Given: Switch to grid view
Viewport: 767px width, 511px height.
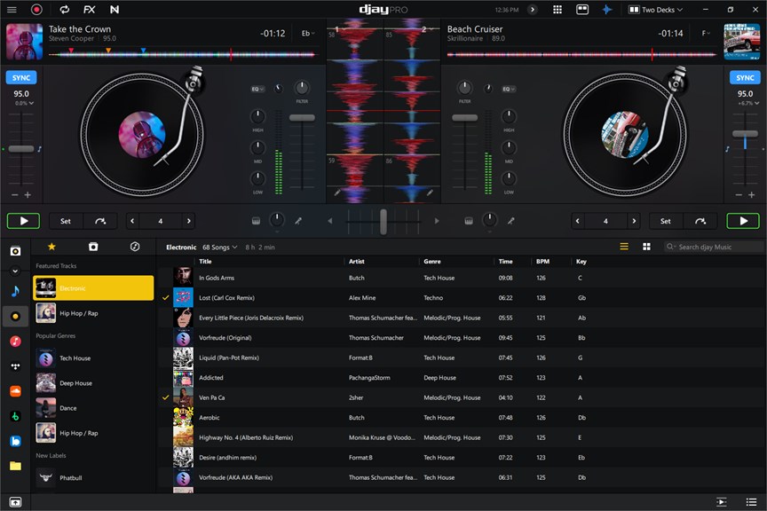Looking at the screenshot, I should tap(646, 247).
